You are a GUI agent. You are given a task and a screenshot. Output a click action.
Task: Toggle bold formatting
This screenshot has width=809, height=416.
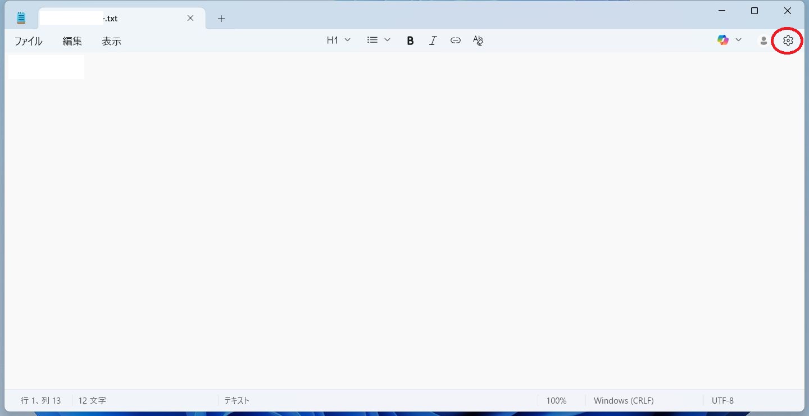tap(410, 40)
